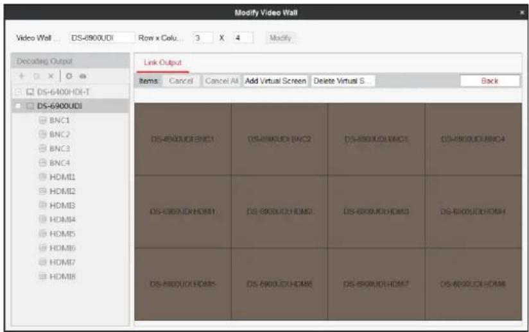Select the DS-6900UDI BNC3 wall cell
This screenshot has width=529, height=332.
click(376, 139)
